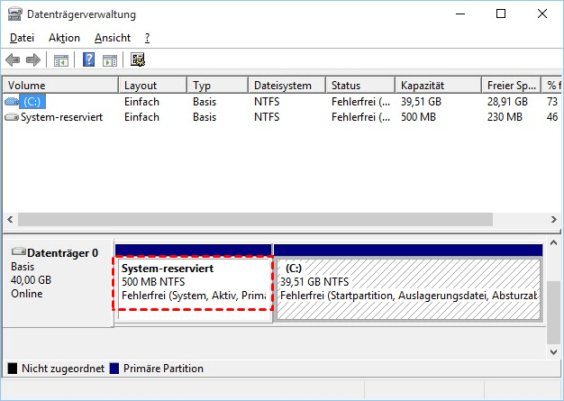Sort by Volume column header

click(x=60, y=86)
